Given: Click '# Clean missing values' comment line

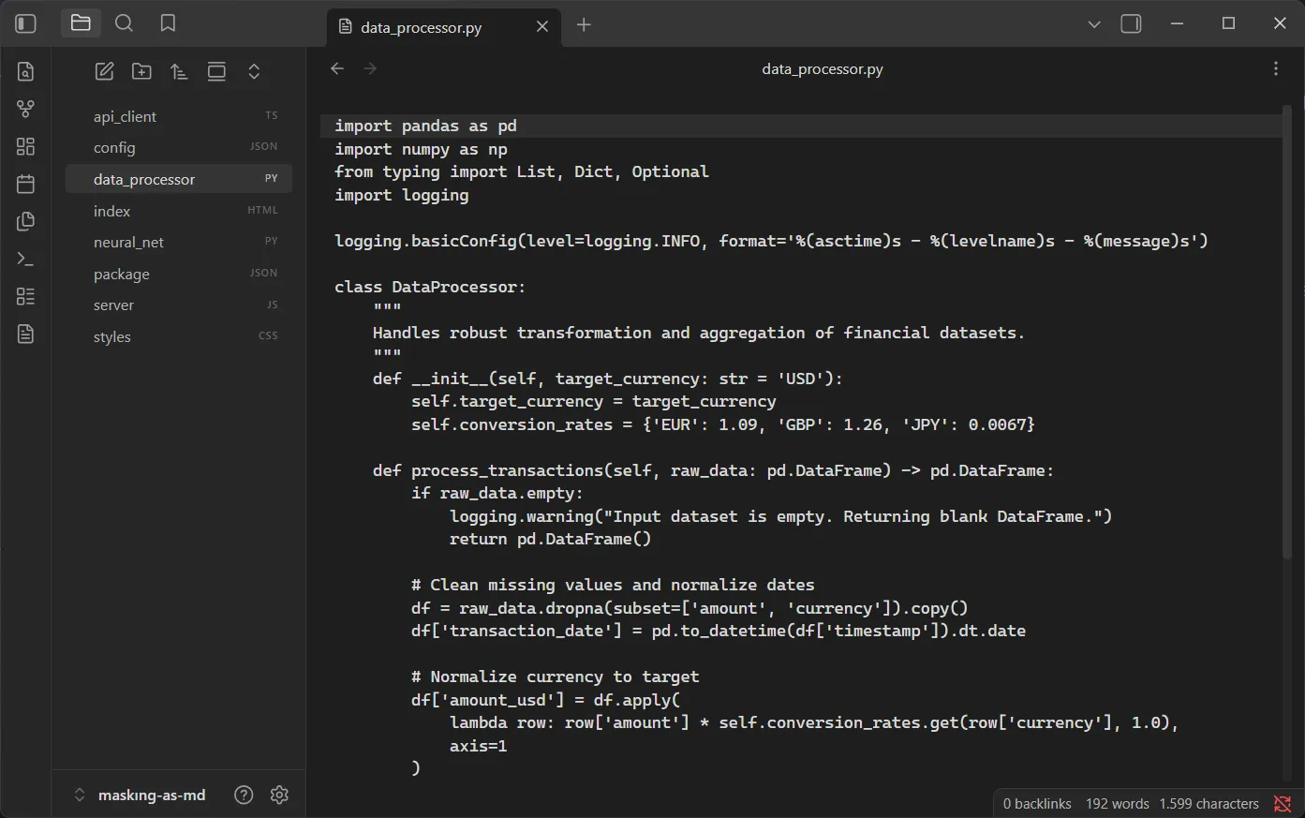Looking at the screenshot, I should pos(613,585).
